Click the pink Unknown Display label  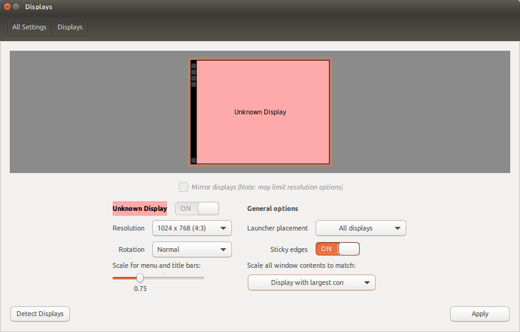point(139,208)
